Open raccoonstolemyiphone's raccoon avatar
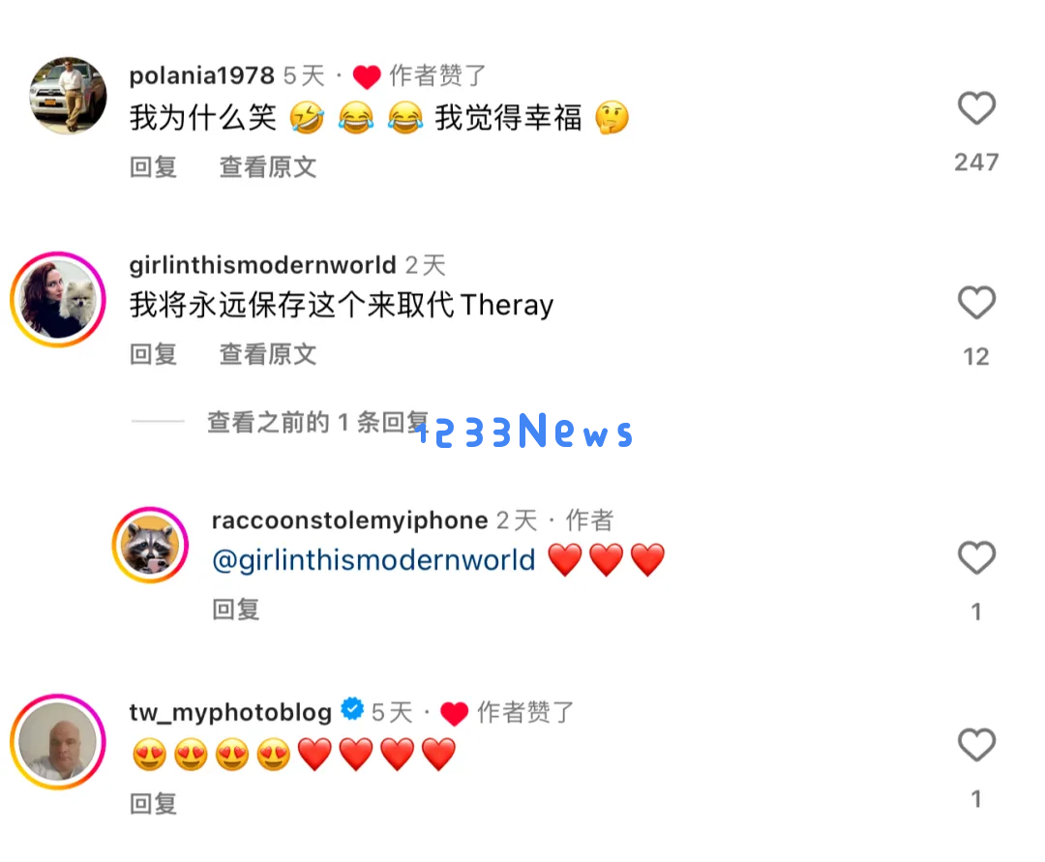 [x=150, y=545]
